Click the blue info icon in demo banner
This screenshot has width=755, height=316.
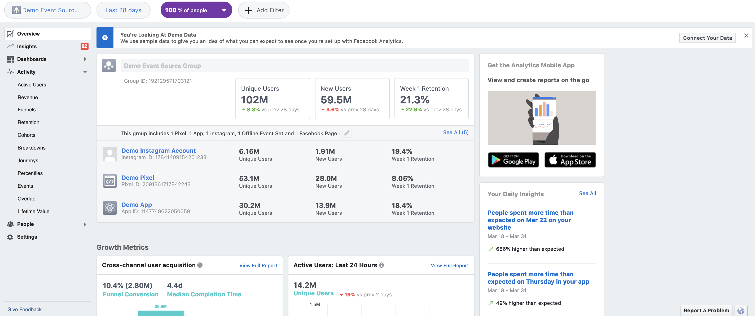tap(105, 38)
